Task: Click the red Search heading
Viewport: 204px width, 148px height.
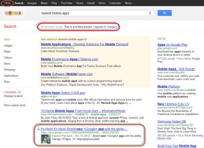Action: click(x=10, y=26)
